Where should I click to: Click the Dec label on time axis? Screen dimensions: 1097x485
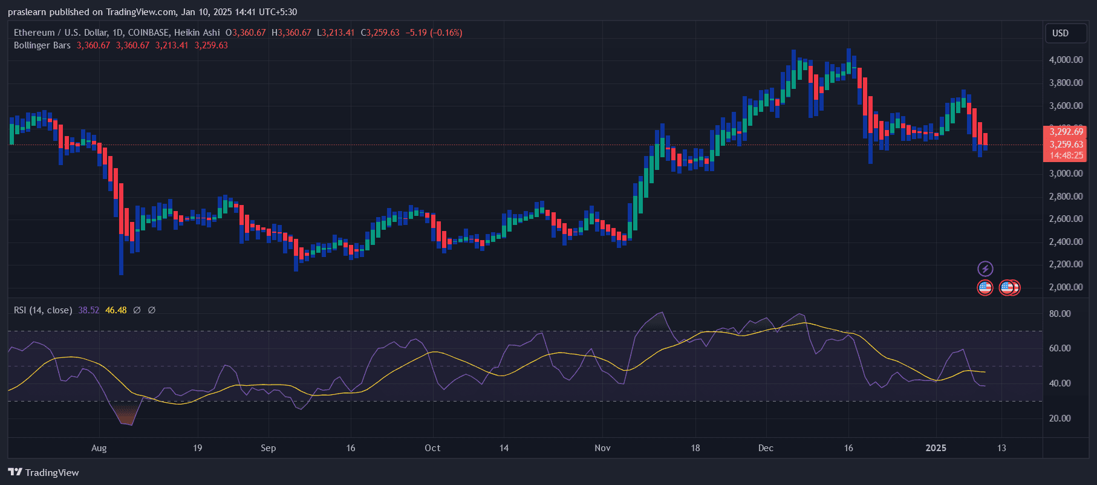click(766, 448)
